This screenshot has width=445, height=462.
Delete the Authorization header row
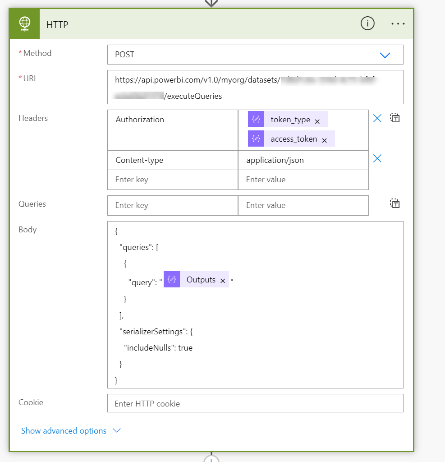(x=377, y=118)
